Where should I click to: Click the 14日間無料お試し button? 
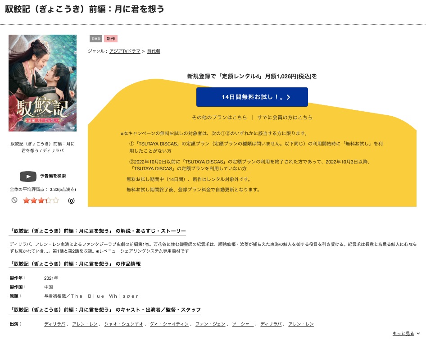(252, 97)
